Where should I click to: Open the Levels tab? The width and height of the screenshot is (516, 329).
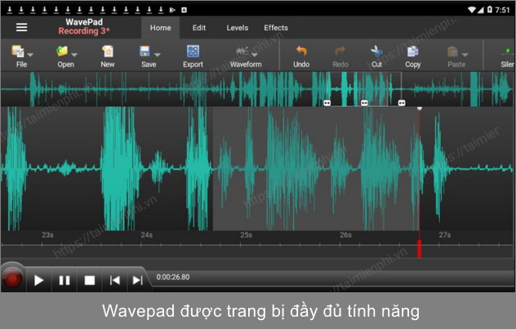click(x=238, y=28)
